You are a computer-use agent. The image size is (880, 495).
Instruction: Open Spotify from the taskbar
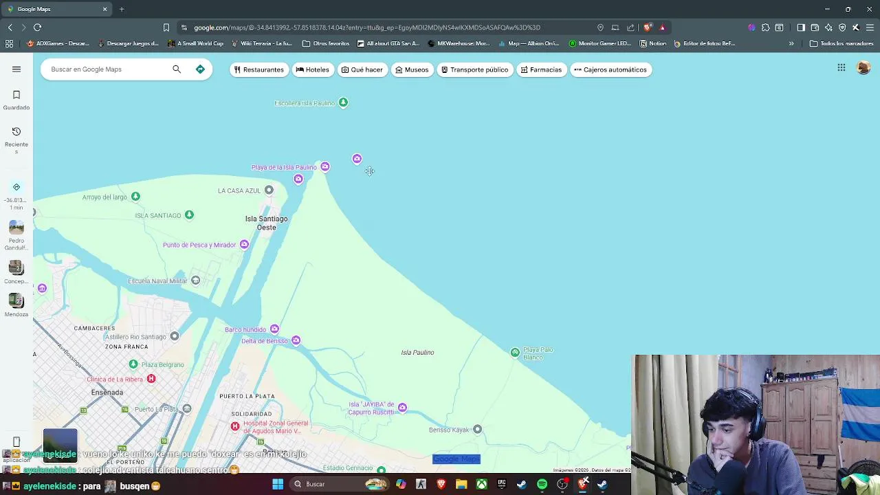point(542,484)
